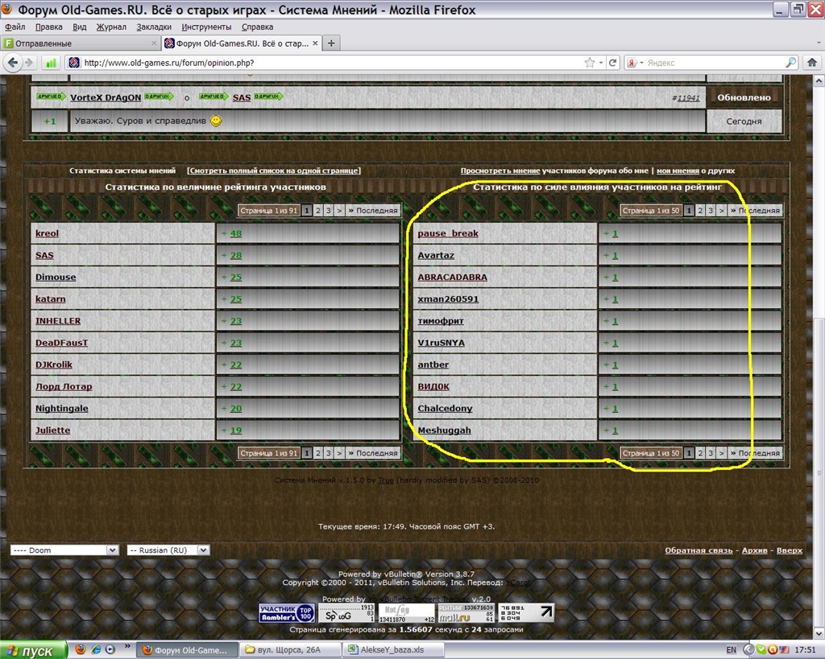Click the browser Back arrow button

(13, 63)
